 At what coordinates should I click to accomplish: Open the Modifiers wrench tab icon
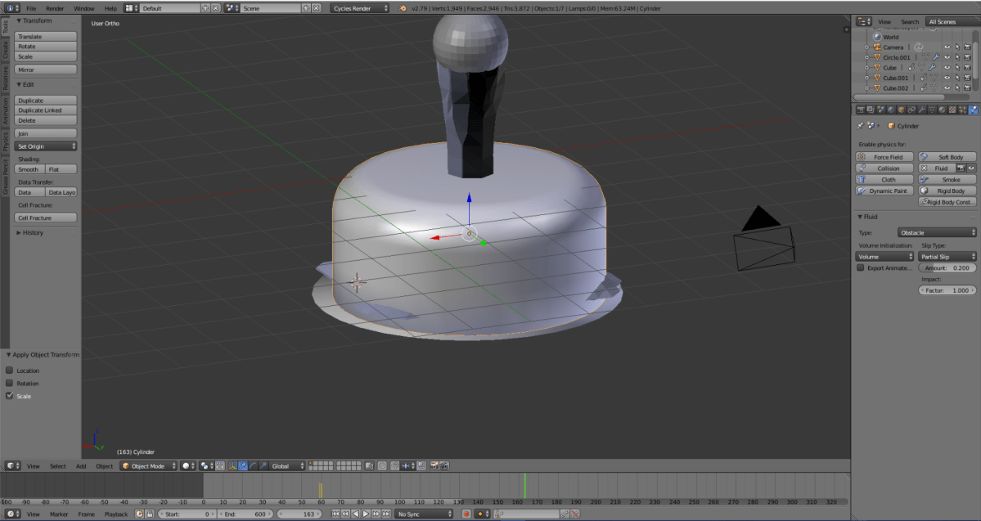click(x=921, y=110)
